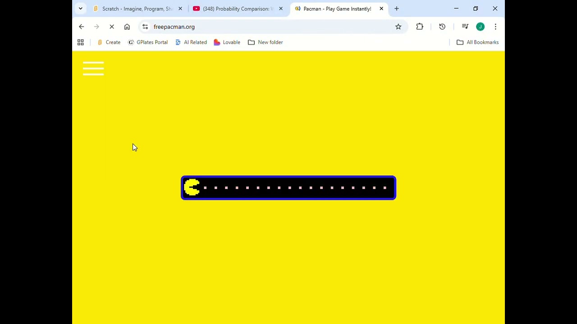The image size is (577, 324).
Task: Open media controls icon
Action: [x=465, y=27]
